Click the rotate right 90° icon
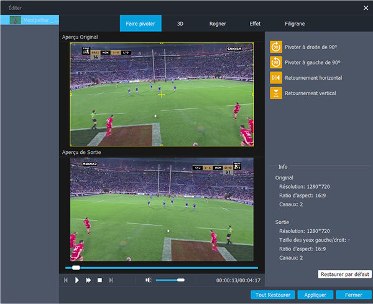This screenshot has height=304, width=373. coord(276,47)
